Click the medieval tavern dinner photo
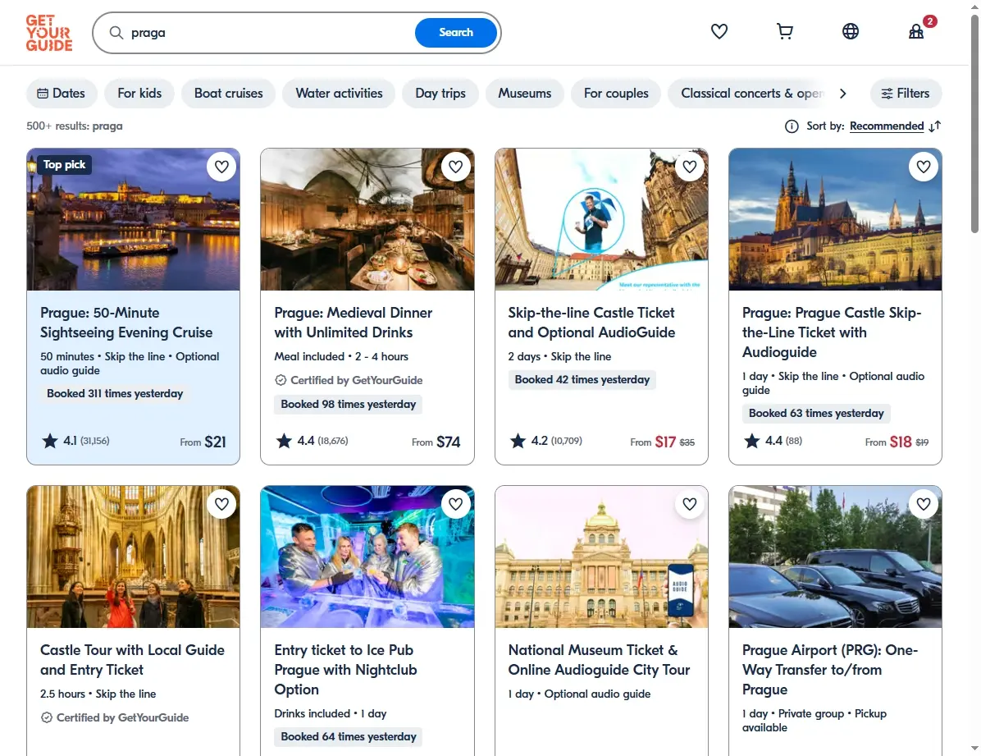The image size is (981, 756). click(x=367, y=219)
